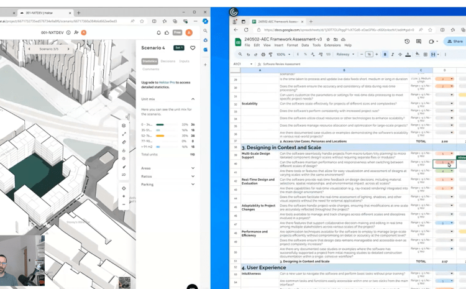Viewport: 466px width, 289px height.
Task: Apply bold formatting in Sheets toolbar
Action: tap(385, 55)
